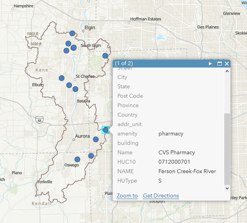Click the Yorkville map label
The width and height of the screenshot is (247, 223).
45,182
